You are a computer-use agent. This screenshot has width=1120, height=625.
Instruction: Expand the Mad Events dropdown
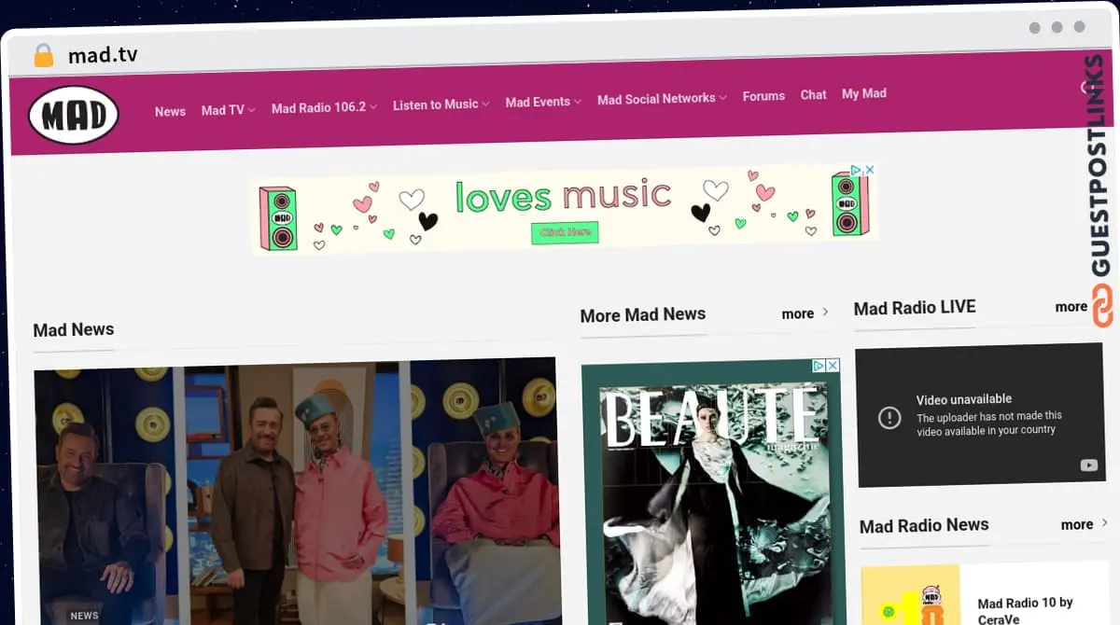[x=543, y=102]
